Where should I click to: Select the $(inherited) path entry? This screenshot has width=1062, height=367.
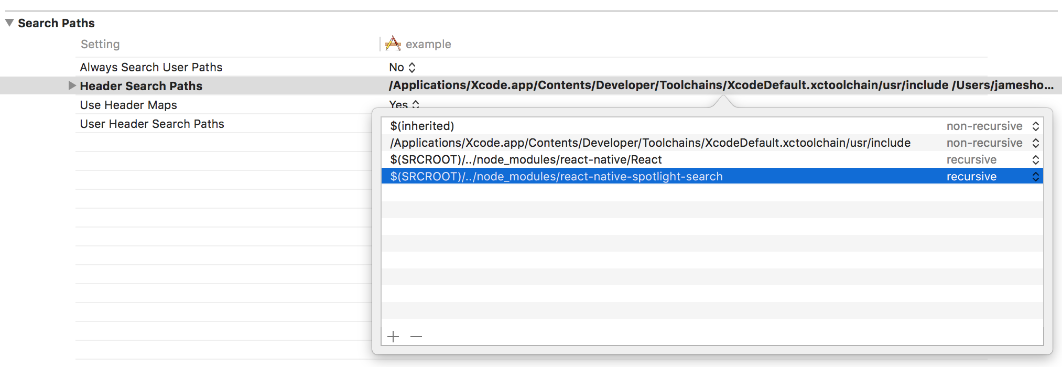(422, 126)
